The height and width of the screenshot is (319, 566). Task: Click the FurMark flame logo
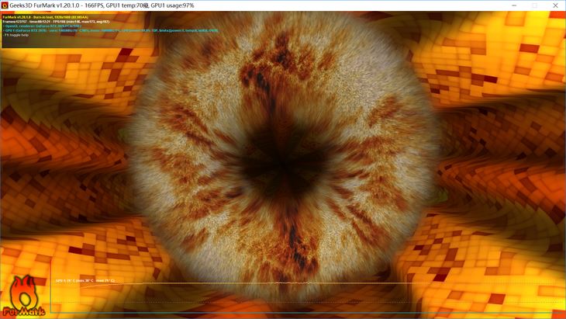pyautogui.click(x=24, y=296)
